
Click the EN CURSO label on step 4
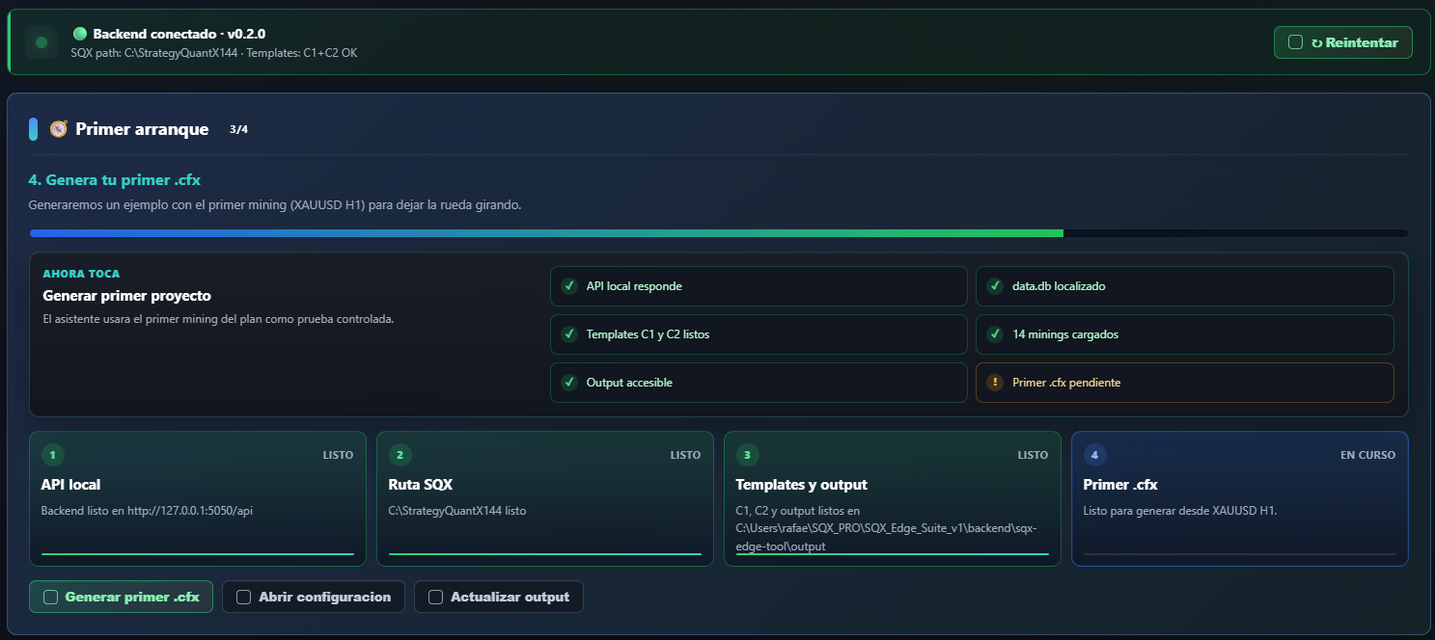(1367, 455)
